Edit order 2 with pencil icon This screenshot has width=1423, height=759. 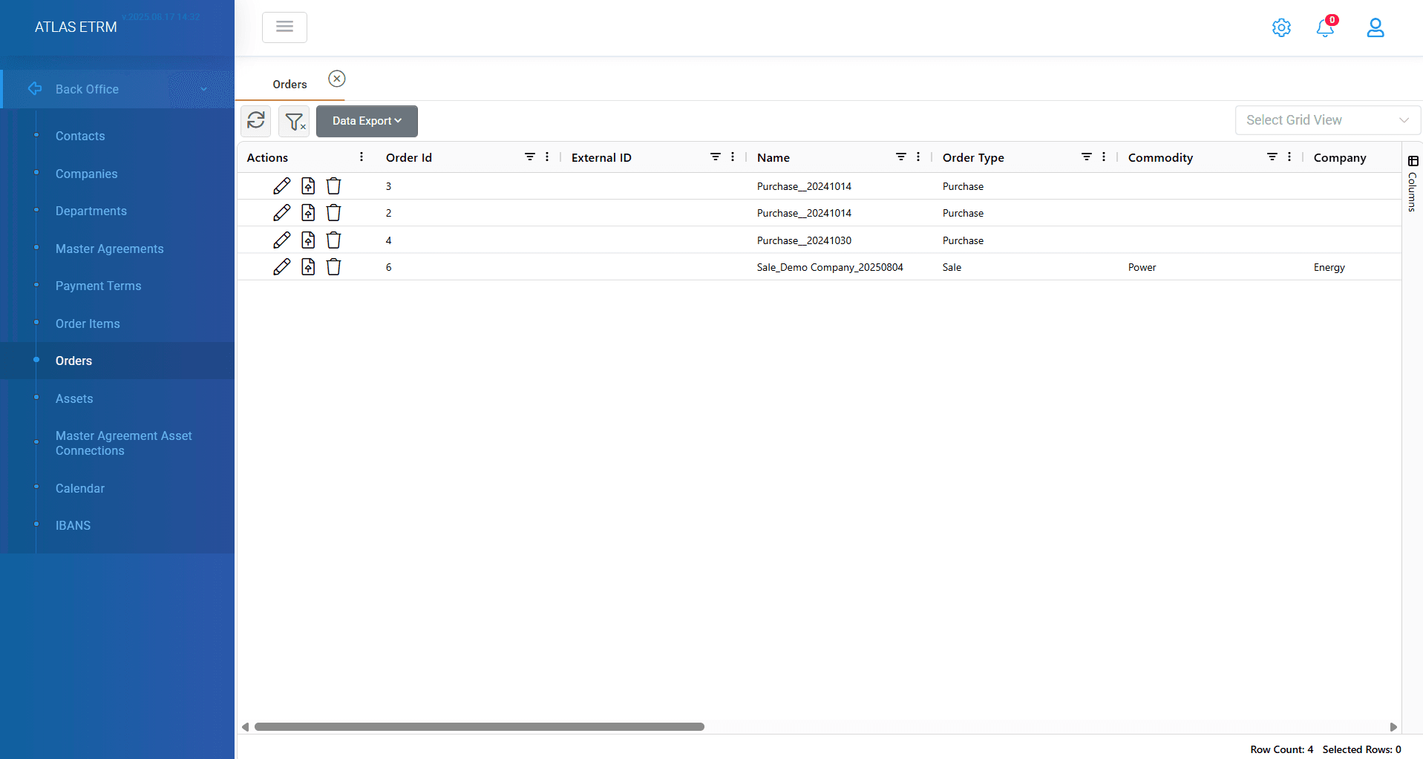point(281,213)
